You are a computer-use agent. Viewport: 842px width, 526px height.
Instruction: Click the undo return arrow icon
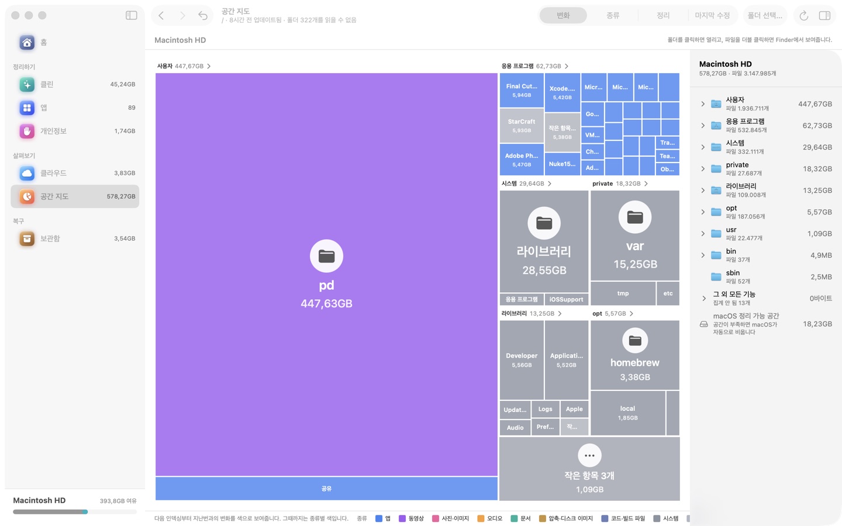click(203, 15)
